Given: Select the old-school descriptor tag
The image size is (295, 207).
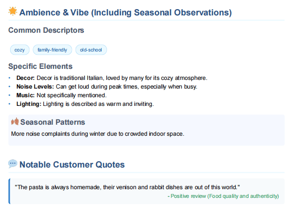Looking at the screenshot, I should click(x=91, y=50).
